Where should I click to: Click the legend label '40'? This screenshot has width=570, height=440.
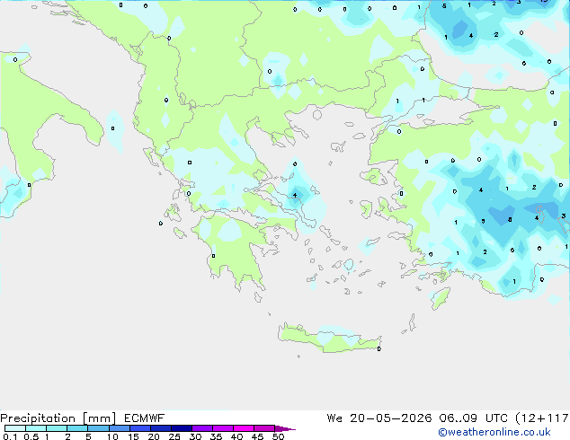coord(237,436)
